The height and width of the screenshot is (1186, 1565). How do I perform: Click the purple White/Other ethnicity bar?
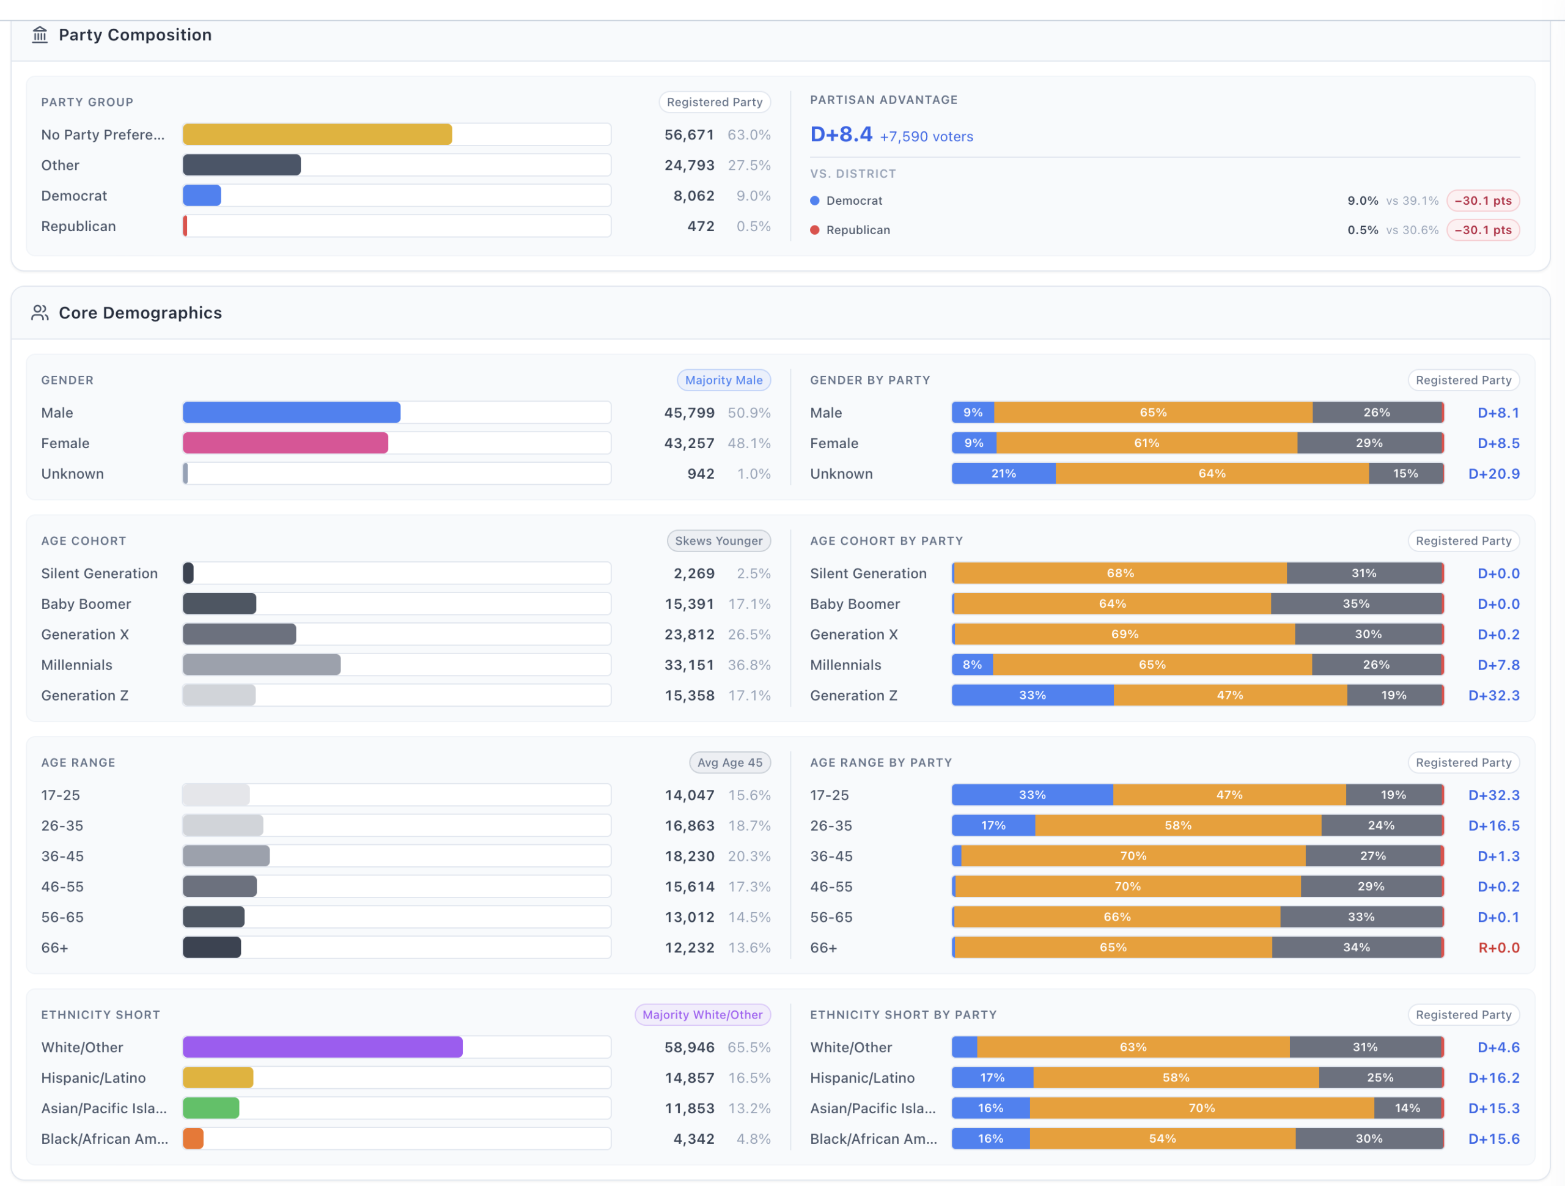[x=323, y=1047]
